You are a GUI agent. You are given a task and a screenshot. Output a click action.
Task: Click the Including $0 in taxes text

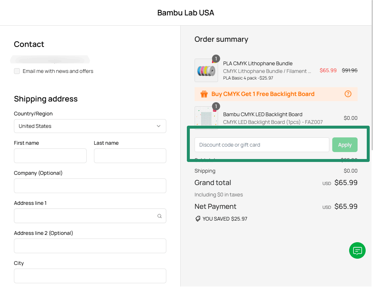[x=218, y=195]
